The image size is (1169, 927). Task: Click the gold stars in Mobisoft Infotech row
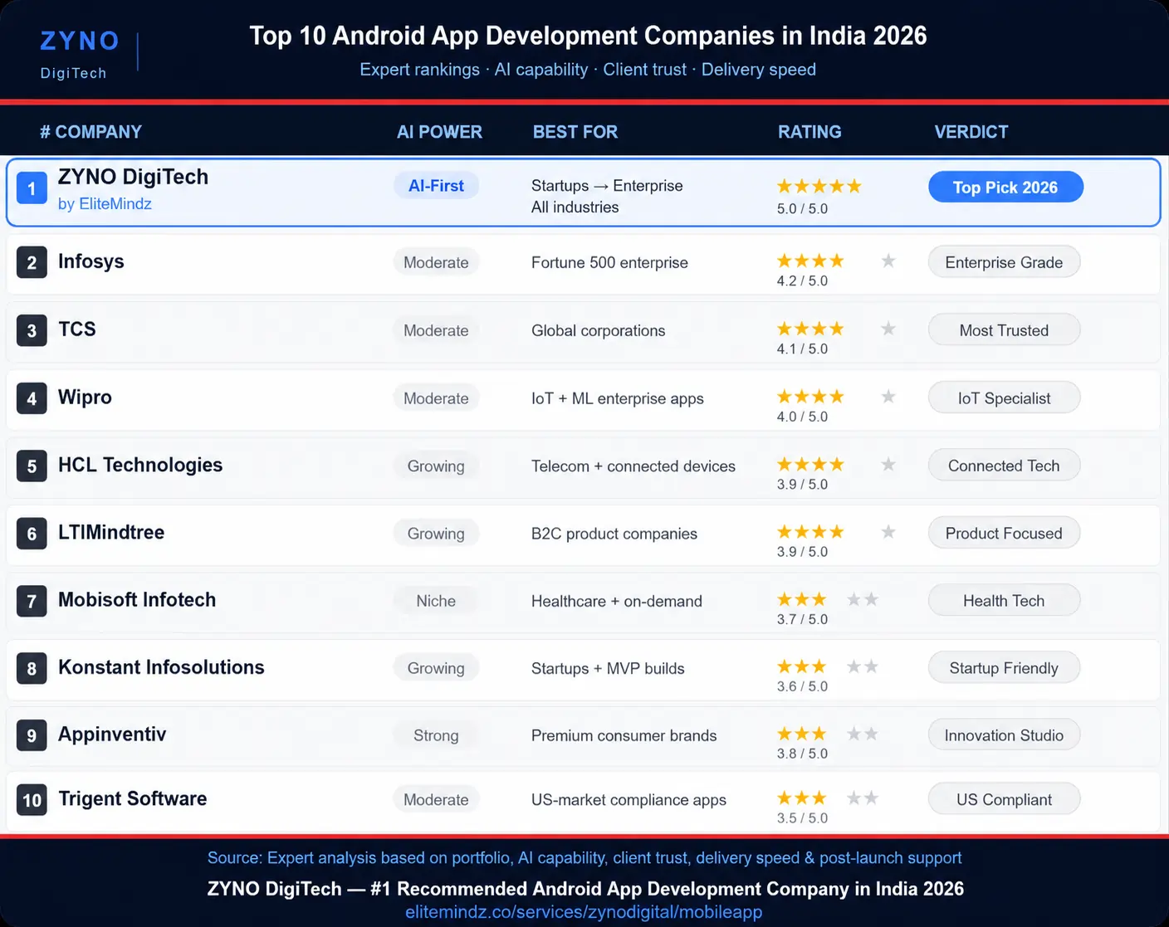(802, 599)
